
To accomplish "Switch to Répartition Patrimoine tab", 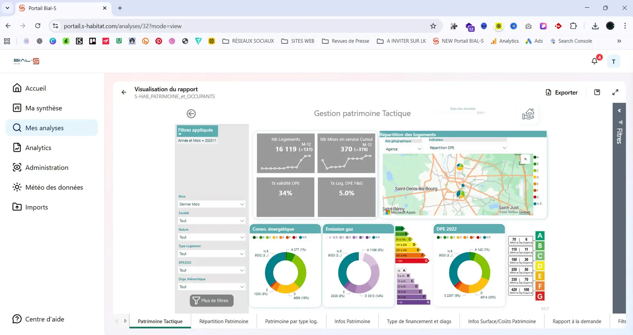I will pos(224,321).
